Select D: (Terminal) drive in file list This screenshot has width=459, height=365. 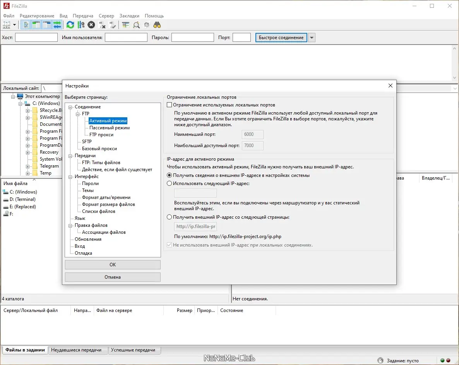click(19, 199)
